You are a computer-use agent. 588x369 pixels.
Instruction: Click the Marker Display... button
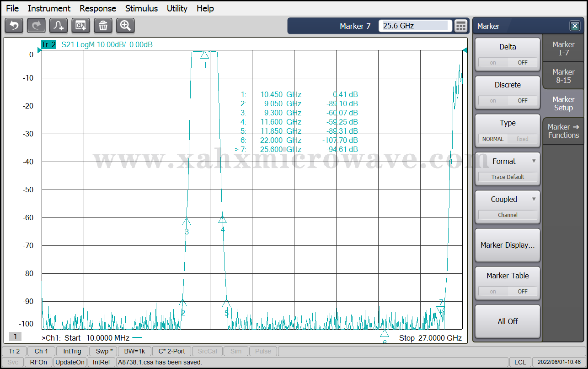(508, 245)
